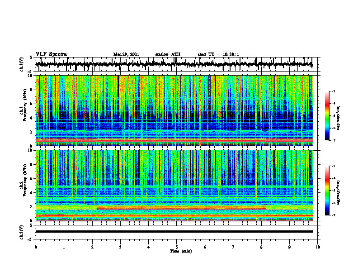The image size is (358, 277).
Task: Click the "-7" label on lower color bar
Action: pos(333,215)
